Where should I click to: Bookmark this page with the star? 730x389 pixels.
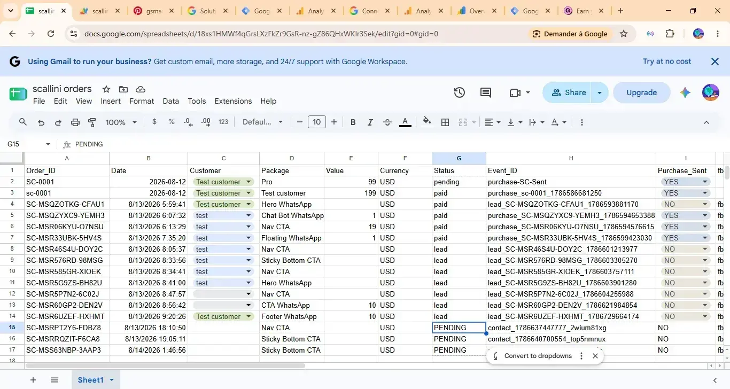pos(624,34)
